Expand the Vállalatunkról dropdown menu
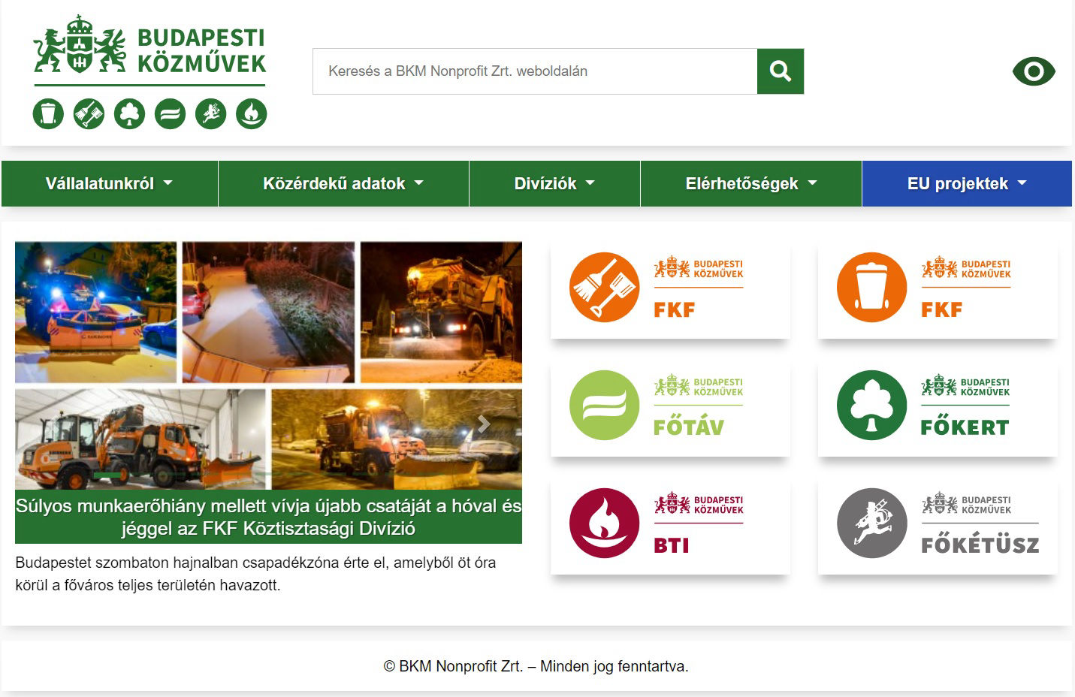1075x697 pixels. (x=109, y=183)
